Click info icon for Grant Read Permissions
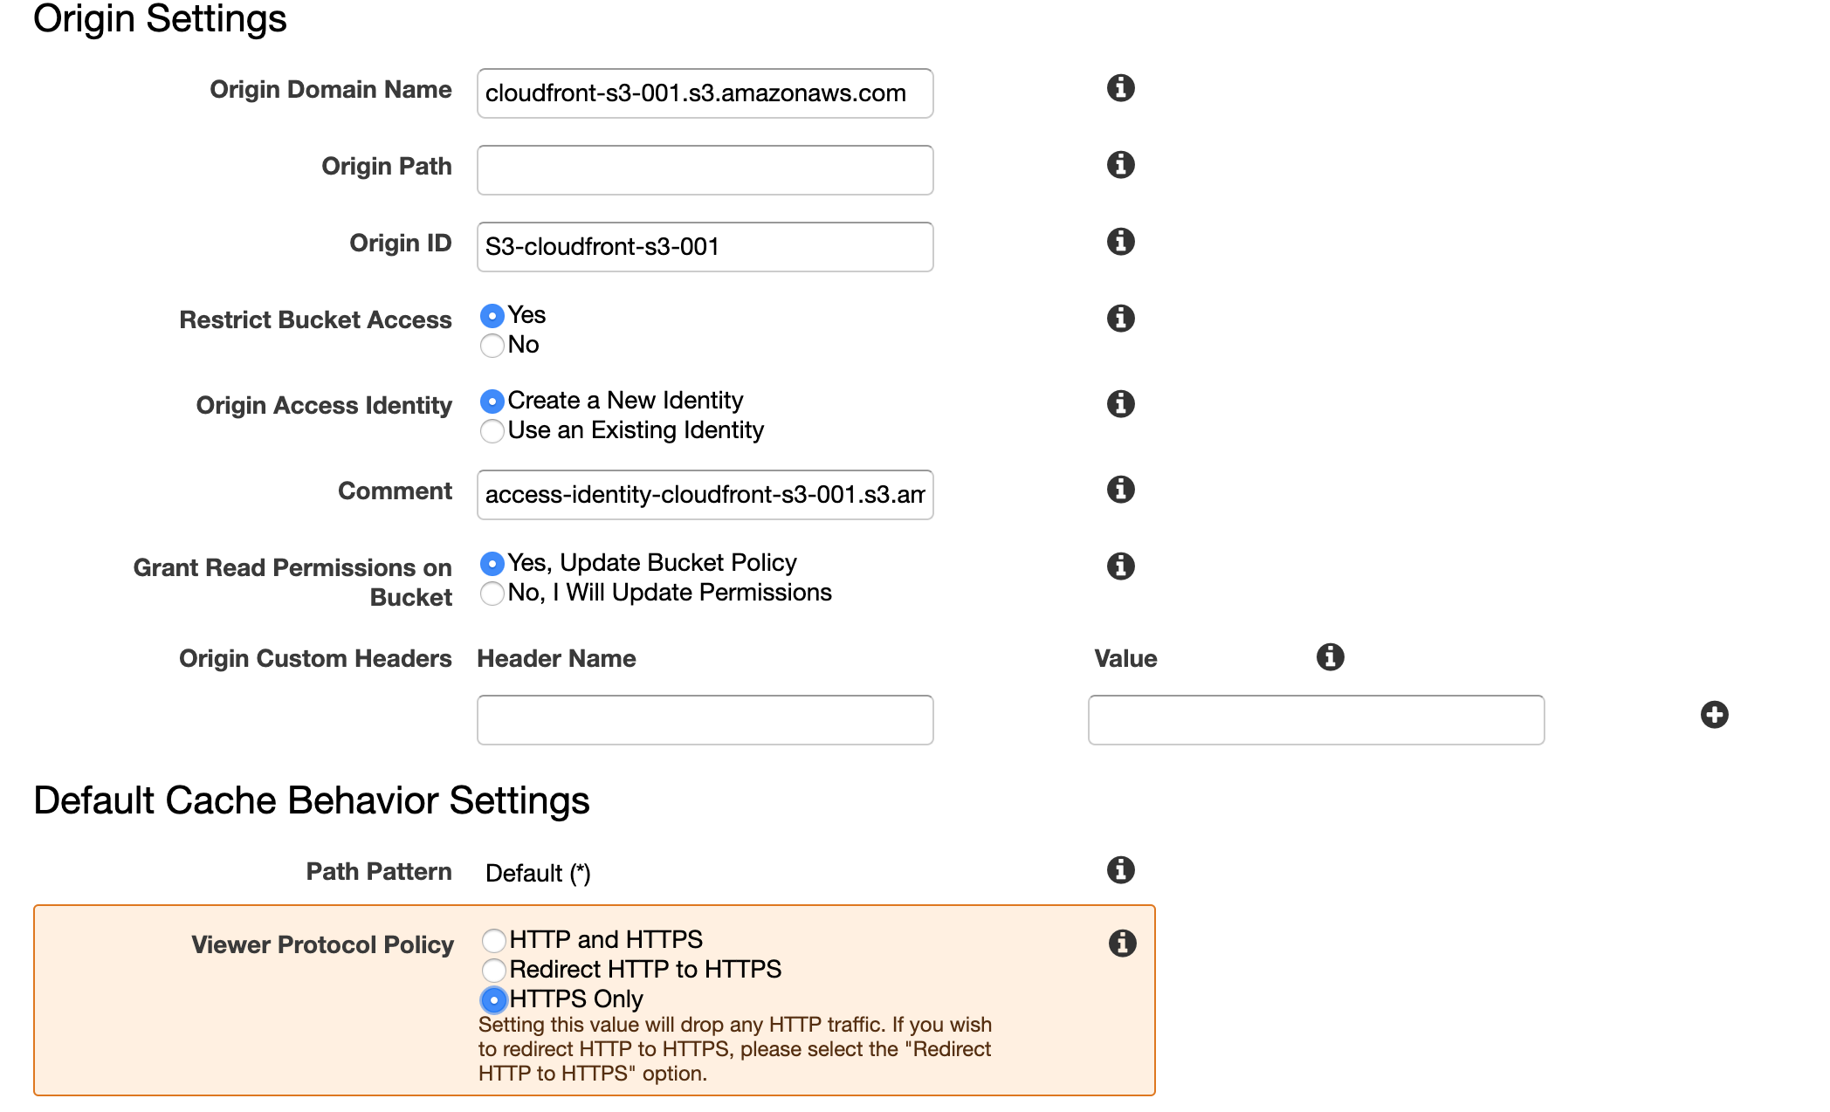Viewport: 1830px width, 1112px height. click(x=1120, y=566)
